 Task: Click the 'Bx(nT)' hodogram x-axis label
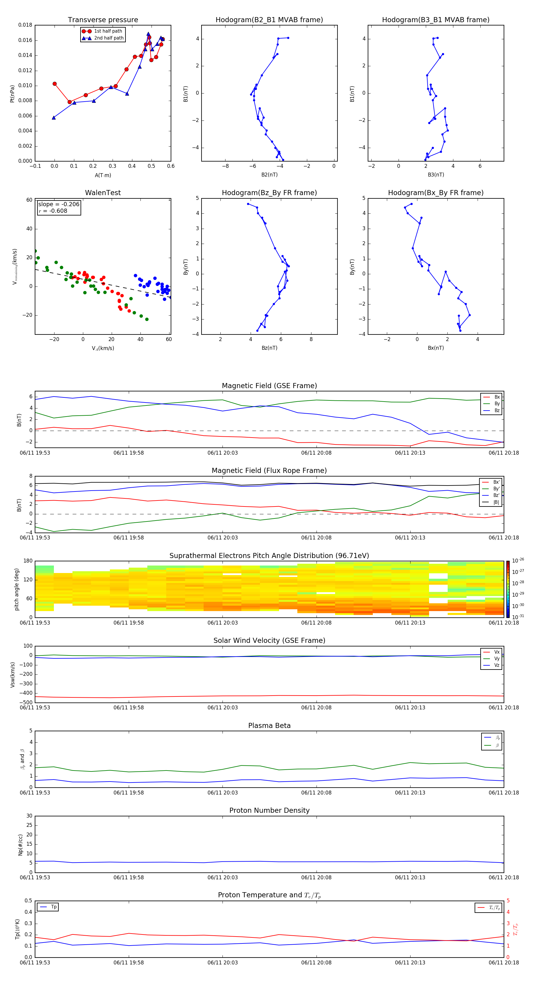(x=436, y=348)
